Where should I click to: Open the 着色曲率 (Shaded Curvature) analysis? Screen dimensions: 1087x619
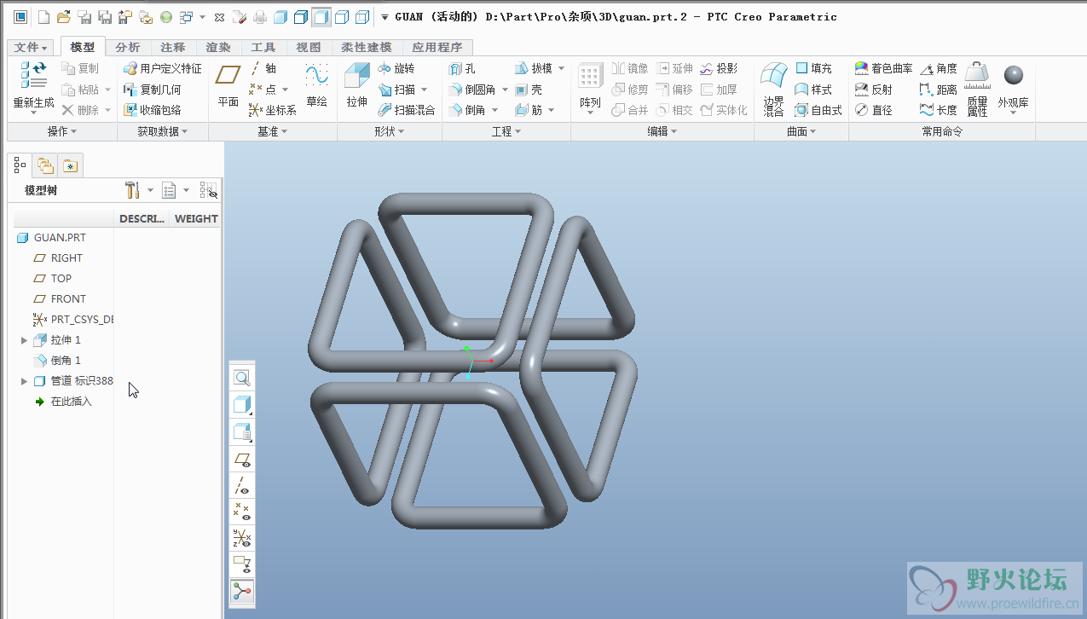click(883, 68)
